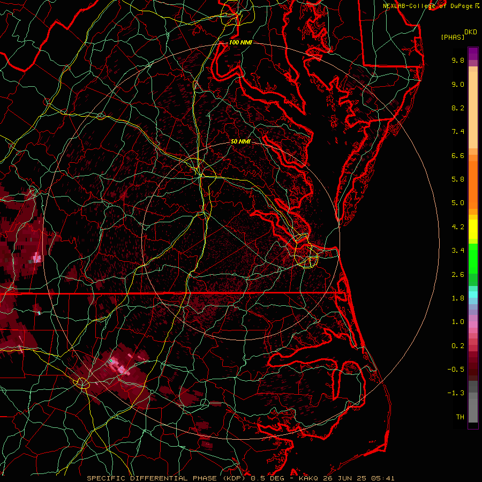This screenshot has width=482, height=482.
Task: Click the DKD product label
Action: point(471,32)
